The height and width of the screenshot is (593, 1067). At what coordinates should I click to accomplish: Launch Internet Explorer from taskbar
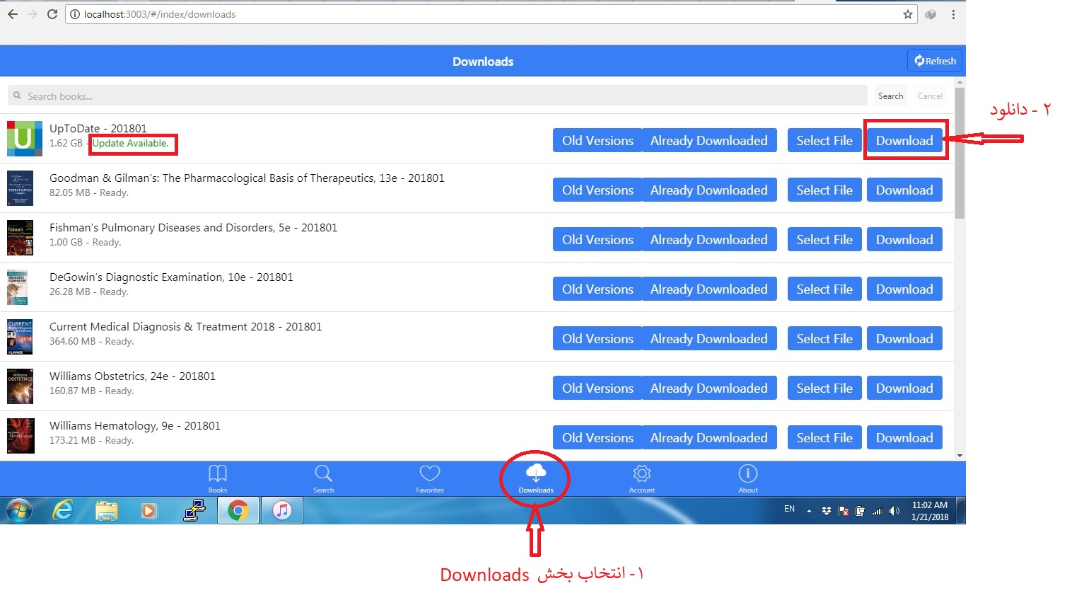(x=63, y=510)
